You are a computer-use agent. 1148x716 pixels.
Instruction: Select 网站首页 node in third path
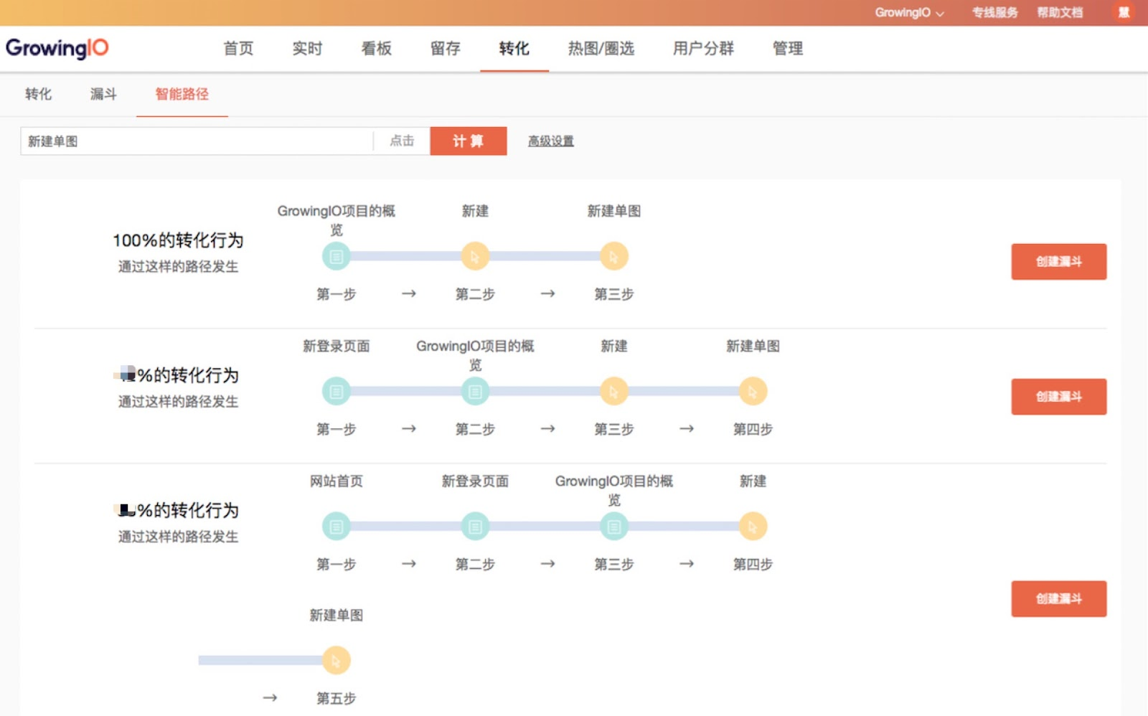tap(336, 526)
